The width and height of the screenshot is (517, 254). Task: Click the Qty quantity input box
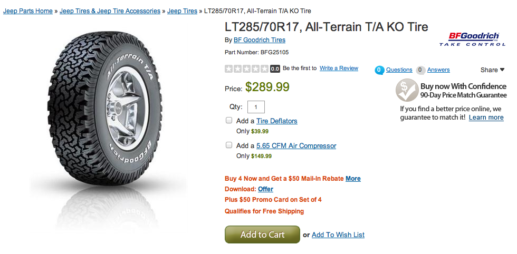pos(256,107)
